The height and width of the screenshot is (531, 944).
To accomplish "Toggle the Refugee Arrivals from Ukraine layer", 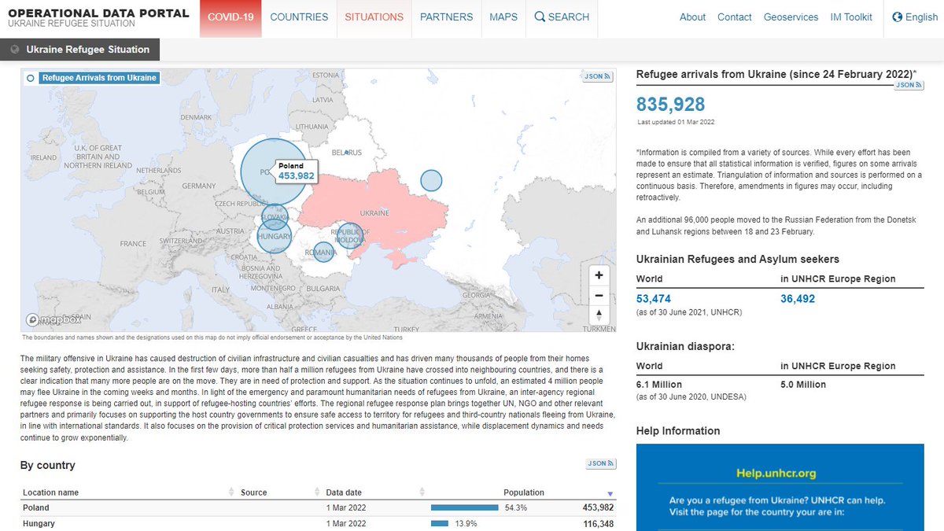I will [x=30, y=78].
